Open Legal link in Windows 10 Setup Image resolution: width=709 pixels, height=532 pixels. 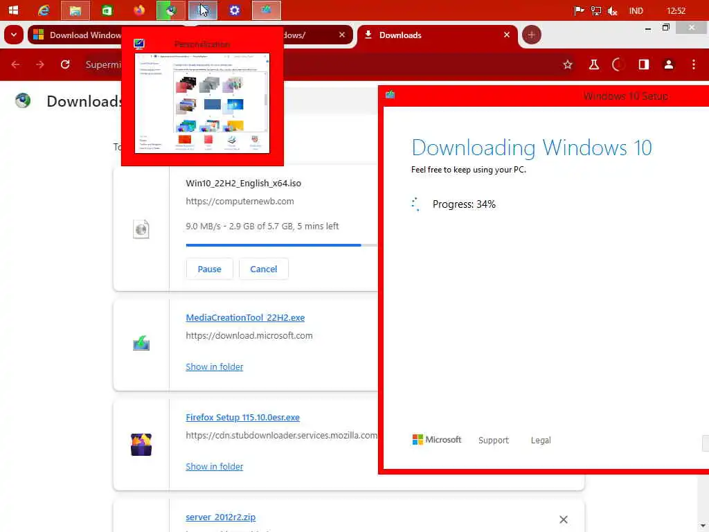pos(541,440)
